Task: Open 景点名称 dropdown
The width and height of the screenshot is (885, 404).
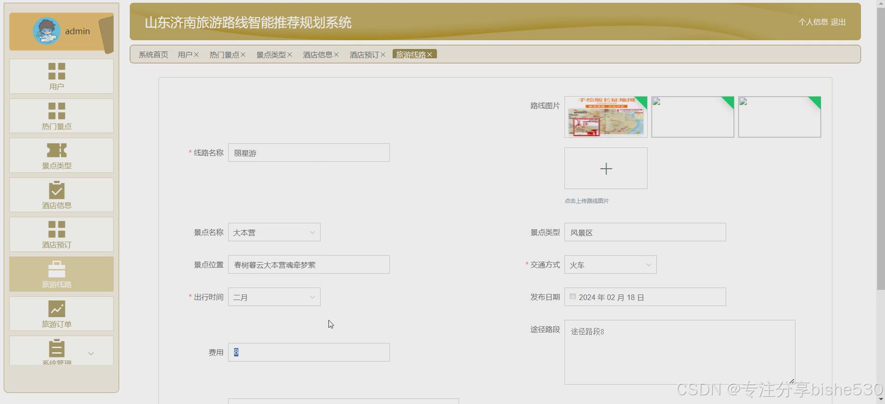Action: pos(274,232)
